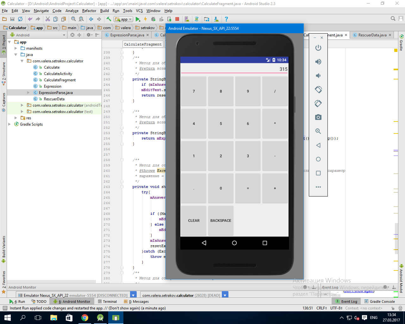The image size is (405, 324).
Task: Click emulator volume up icon
Action: pyautogui.click(x=318, y=62)
